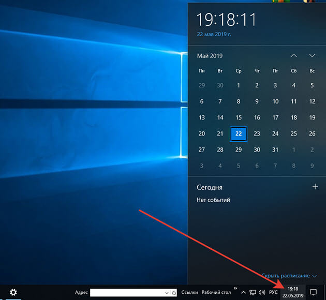Screen dimensions: 326x300
Task: Expand Рабочий стол toolbar double chevron
Action: 235,288
